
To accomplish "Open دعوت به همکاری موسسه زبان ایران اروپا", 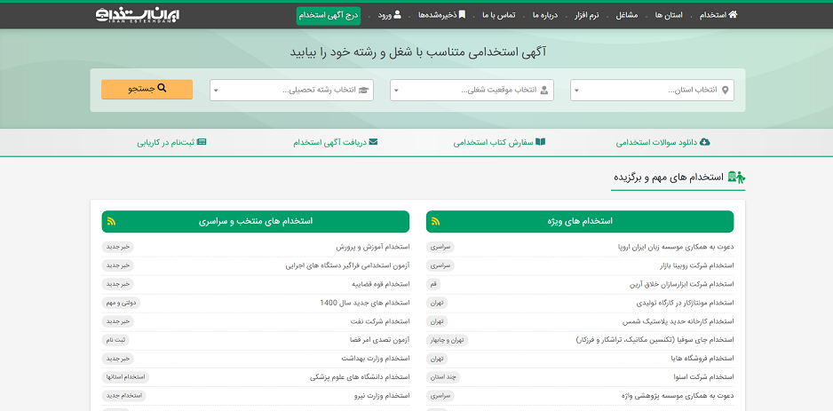I will (677, 247).
